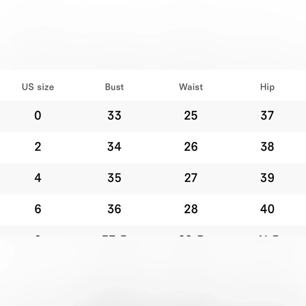
Task: Click hip value 38
Action: click(267, 147)
